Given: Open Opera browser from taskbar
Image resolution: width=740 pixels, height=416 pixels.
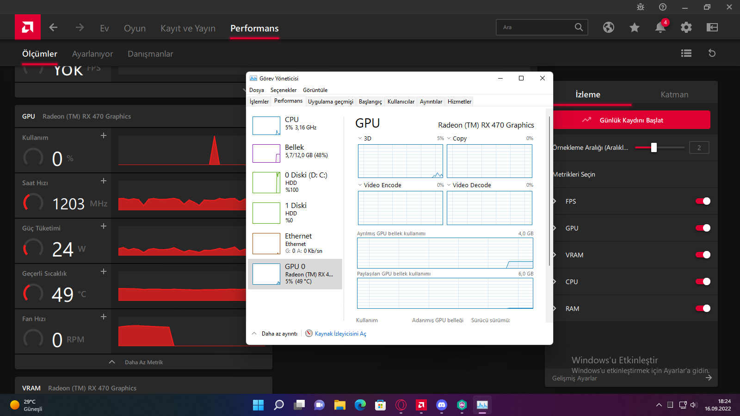Looking at the screenshot, I should [x=401, y=405].
